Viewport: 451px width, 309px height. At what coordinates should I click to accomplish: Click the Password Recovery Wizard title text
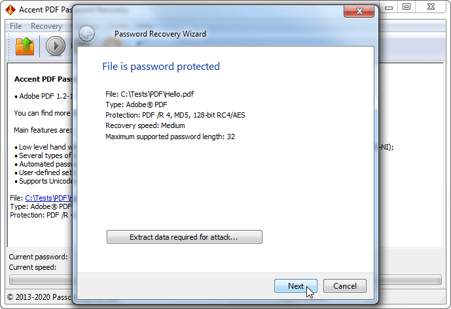pyautogui.click(x=160, y=34)
